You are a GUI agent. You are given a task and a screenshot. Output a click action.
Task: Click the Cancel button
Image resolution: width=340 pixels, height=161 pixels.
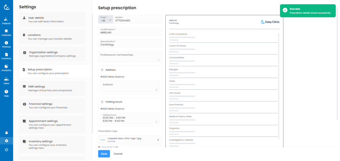pyautogui.click(x=118, y=154)
